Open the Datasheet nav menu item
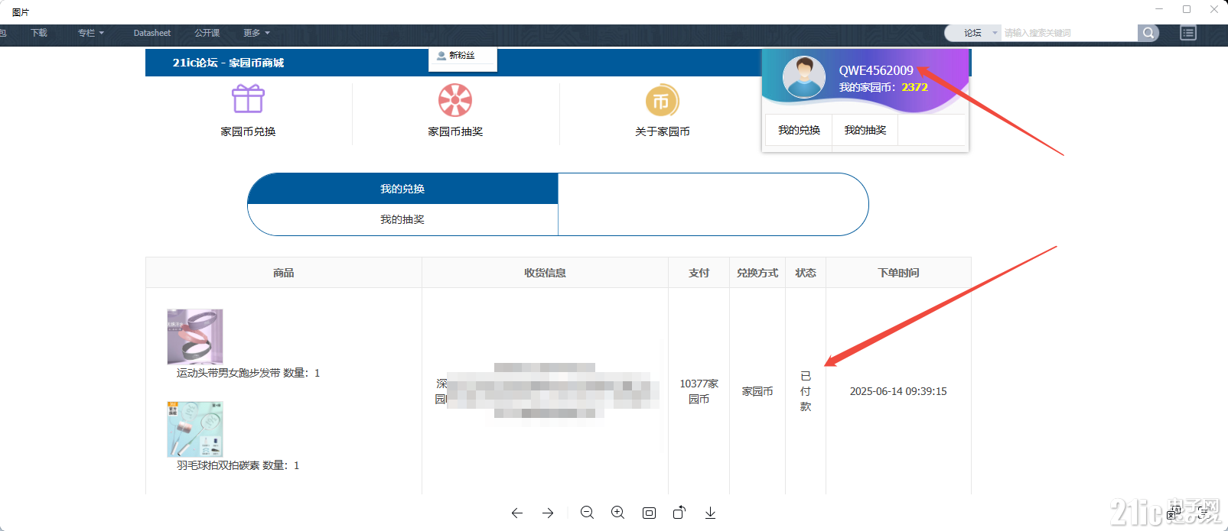 [x=152, y=33]
